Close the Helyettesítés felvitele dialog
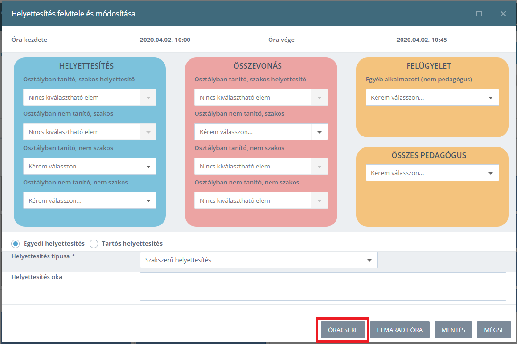The width and height of the screenshot is (517, 344). (x=503, y=14)
